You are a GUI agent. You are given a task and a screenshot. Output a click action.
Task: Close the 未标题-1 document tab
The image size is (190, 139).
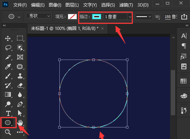click(x=102, y=29)
